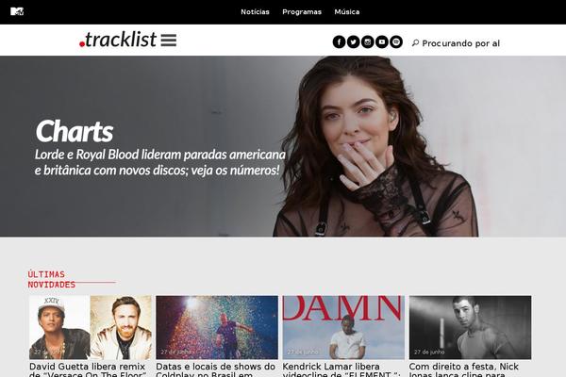Open the Música menu item
This screenshot has width=566, height=377.
347,12
